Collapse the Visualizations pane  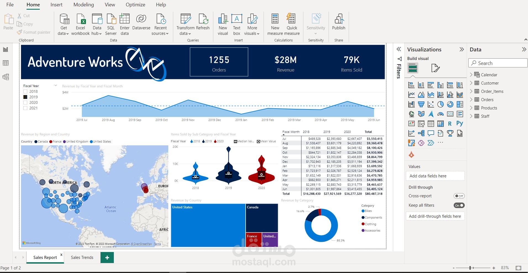point(461,49)
